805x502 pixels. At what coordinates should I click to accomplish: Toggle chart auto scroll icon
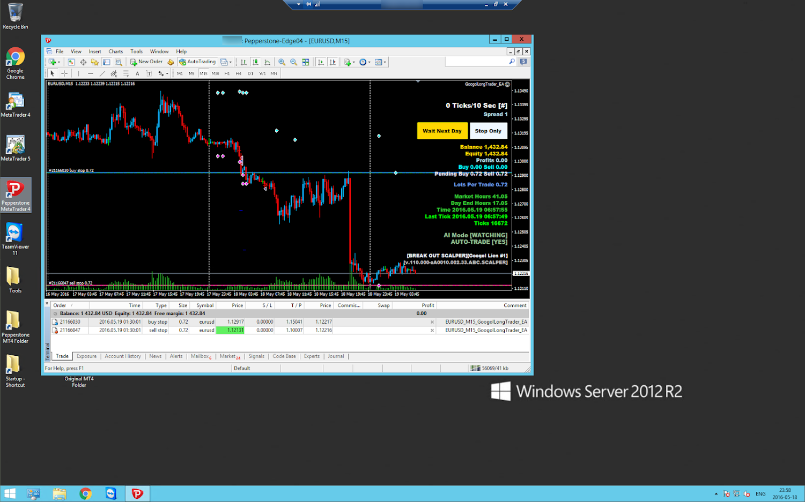tap(321, 62)
